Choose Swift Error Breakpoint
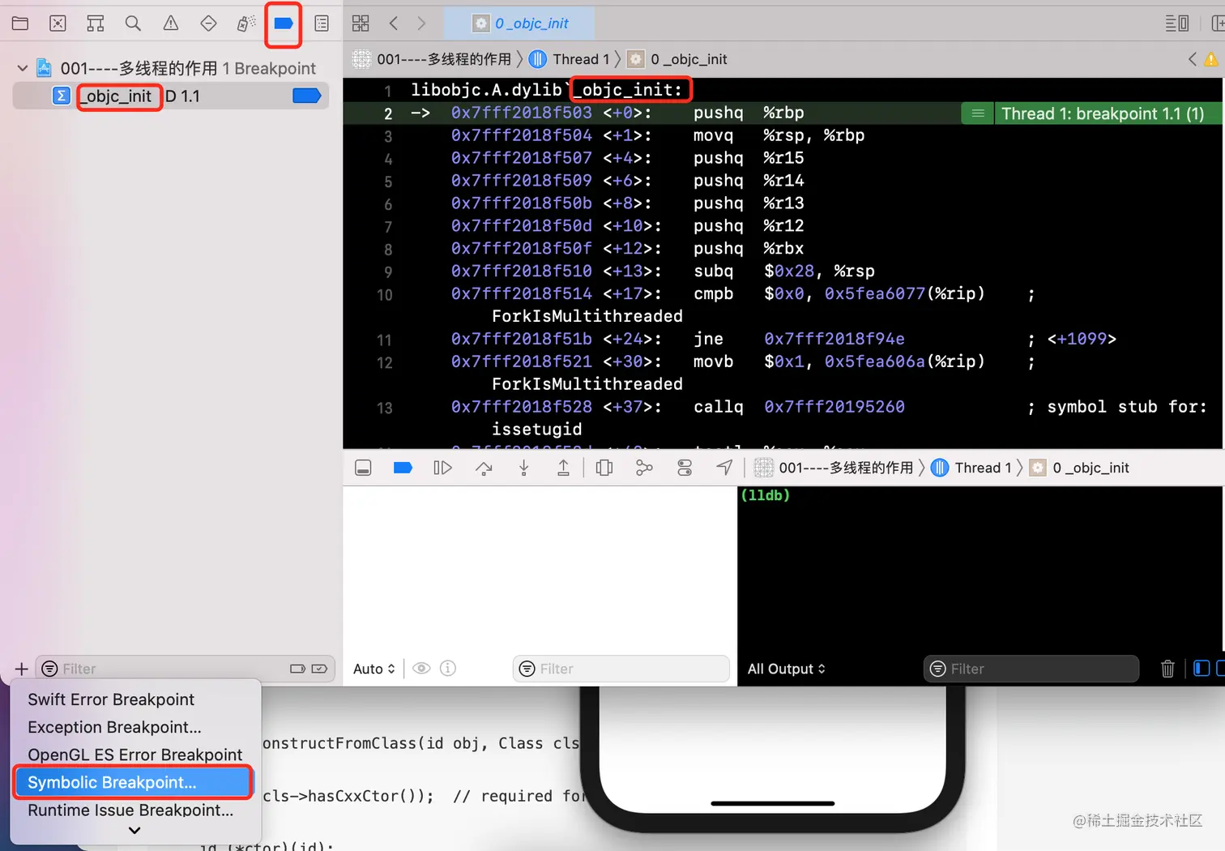Viewport: 1225px width, 851px height. [111, 699]
